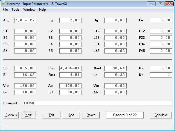This screenshot has height=131, width=175.
Task: Click the Bl field showing 16,63
Action: [25, 75]
